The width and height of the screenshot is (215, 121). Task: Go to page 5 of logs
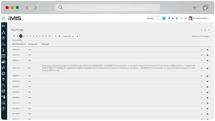click(x=33, y=36)
